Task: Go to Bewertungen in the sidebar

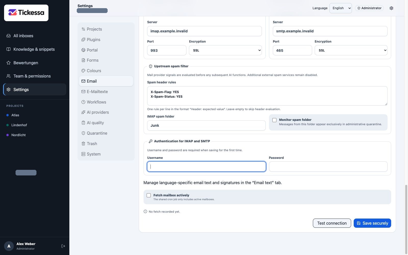Action: point(35,63)
